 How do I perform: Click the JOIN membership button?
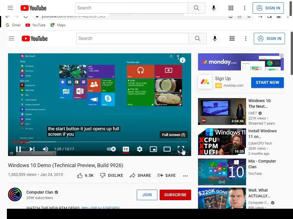pos(147,195)
